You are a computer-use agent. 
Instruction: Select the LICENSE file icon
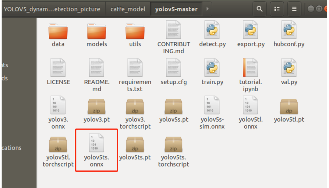(58, 68)
